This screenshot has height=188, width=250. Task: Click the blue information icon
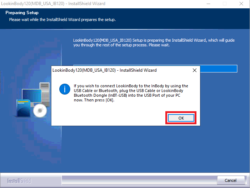[65, 89]
